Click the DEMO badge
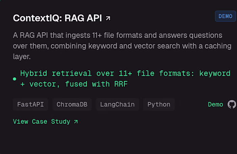The width and height of the screenshot is (237, 154). (225, 16)
